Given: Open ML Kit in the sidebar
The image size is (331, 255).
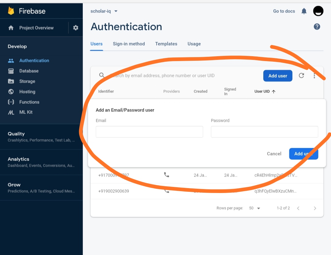Looking at the screenshot, I should click(x=26, y=112).
